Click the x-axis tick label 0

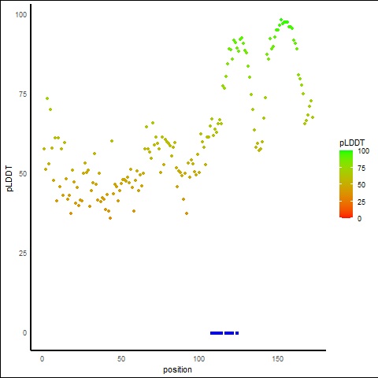[x=42, y=359]
